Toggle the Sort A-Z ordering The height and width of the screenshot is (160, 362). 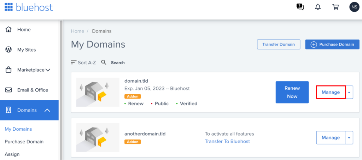tap(83, 63)
